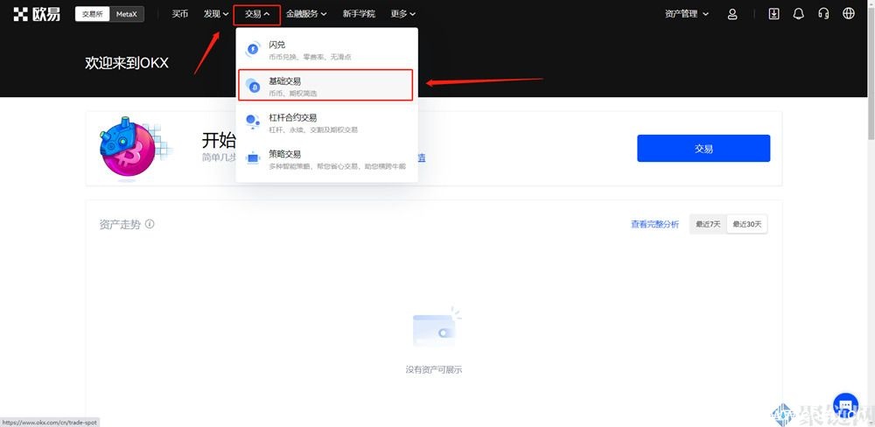The height and width of the screenshot is (427, 875).
Task: Select the 最近30天 time range
Action: pyautogui.click(x=747, y=224)
